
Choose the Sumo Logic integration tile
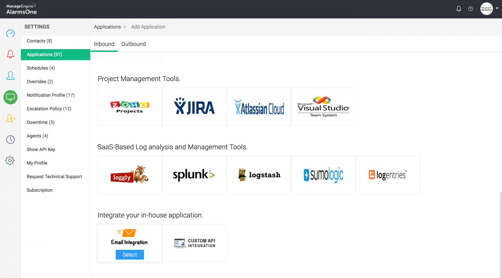(x=323, y=175)
